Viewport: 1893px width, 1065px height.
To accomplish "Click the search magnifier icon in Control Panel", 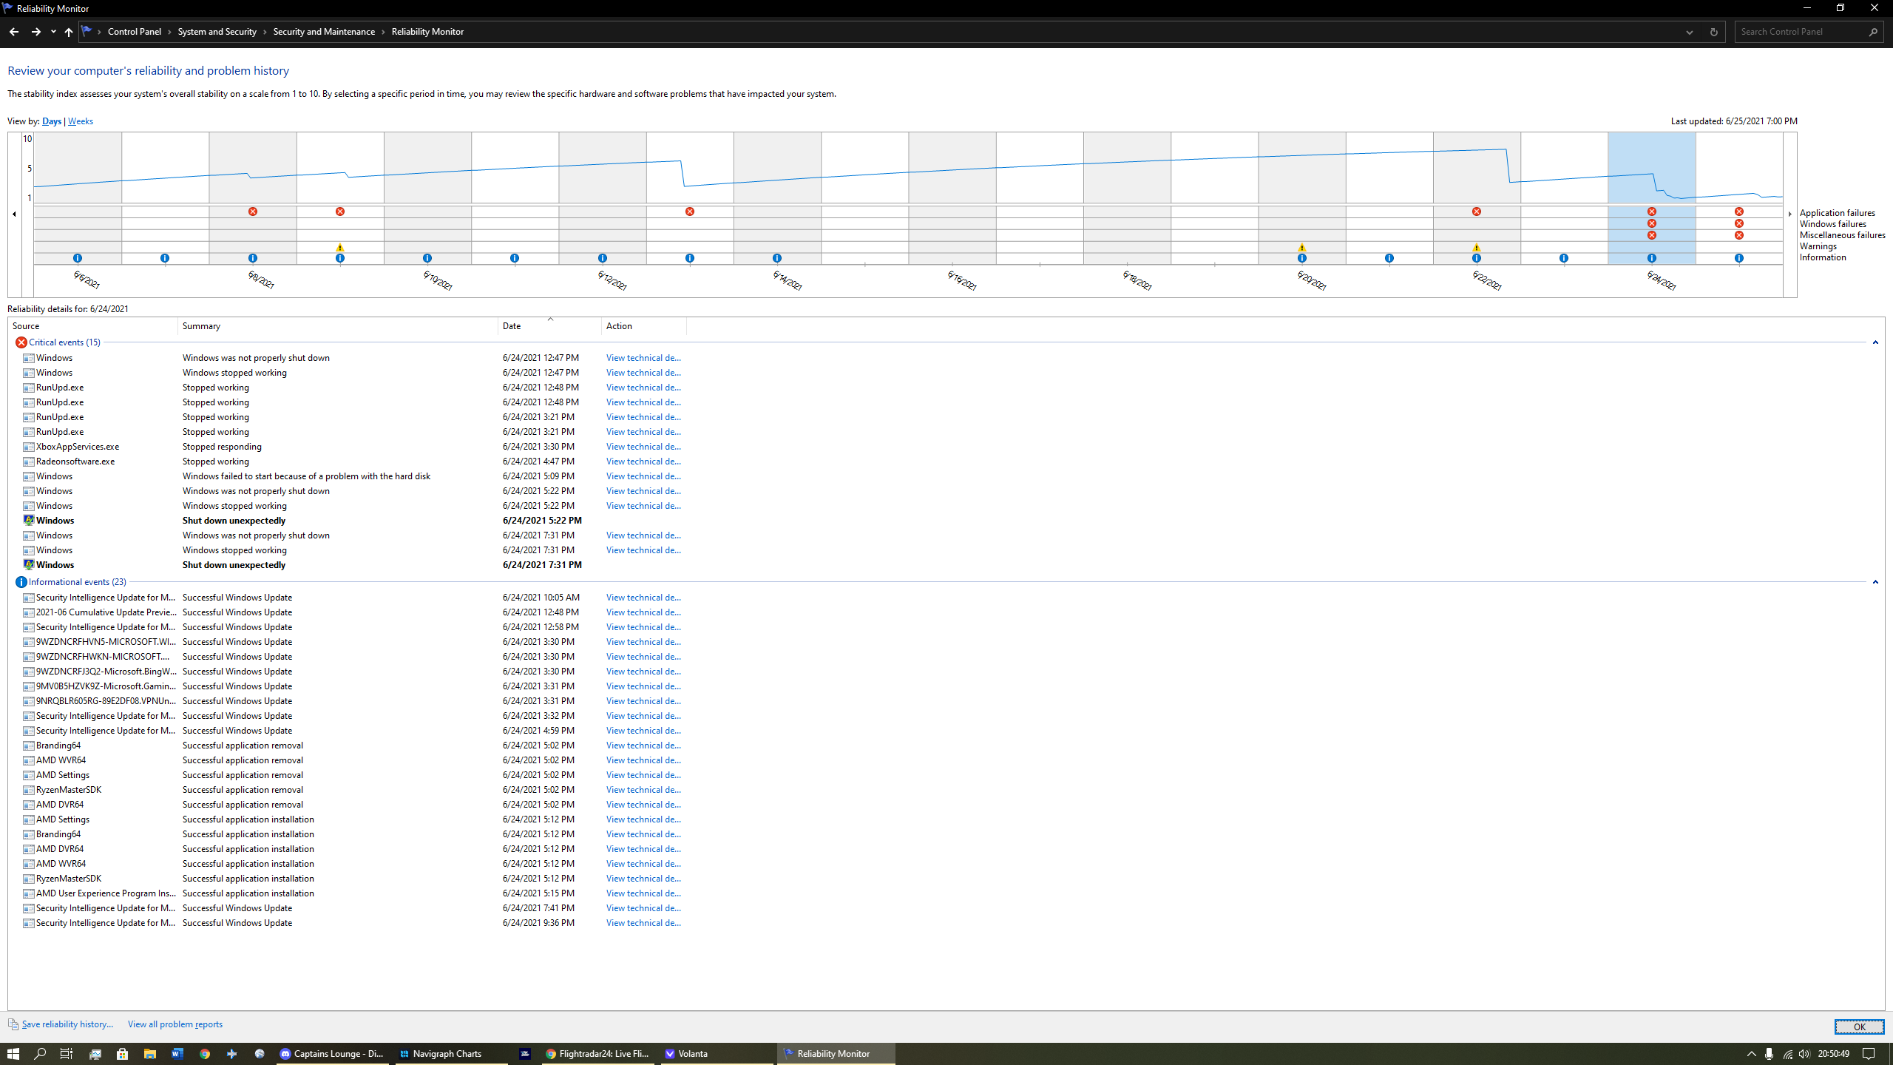I will pyautogui.click(x=1873, y=32).
